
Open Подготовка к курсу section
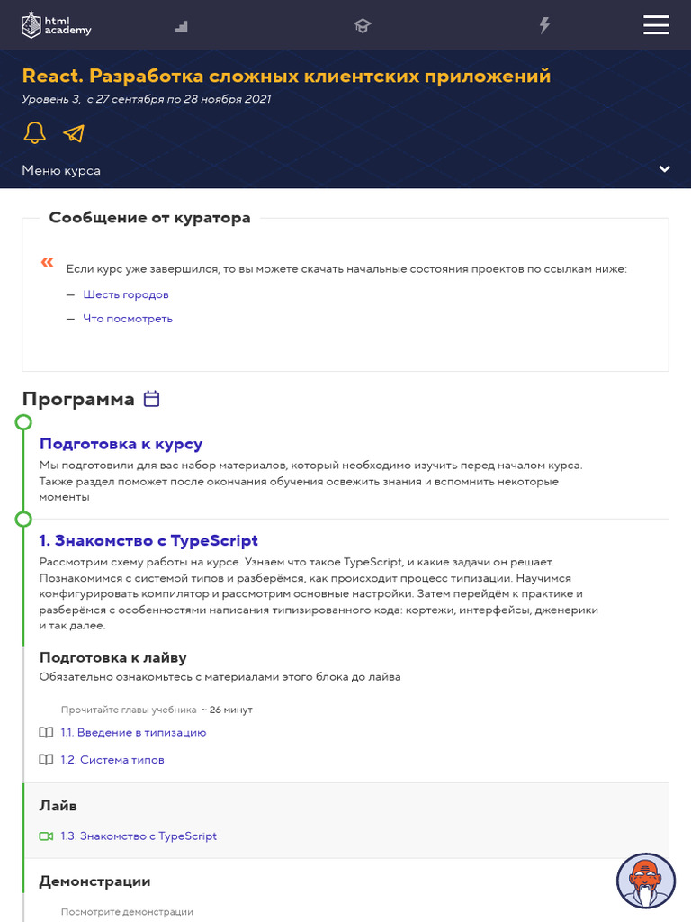[x=121, y=444]
